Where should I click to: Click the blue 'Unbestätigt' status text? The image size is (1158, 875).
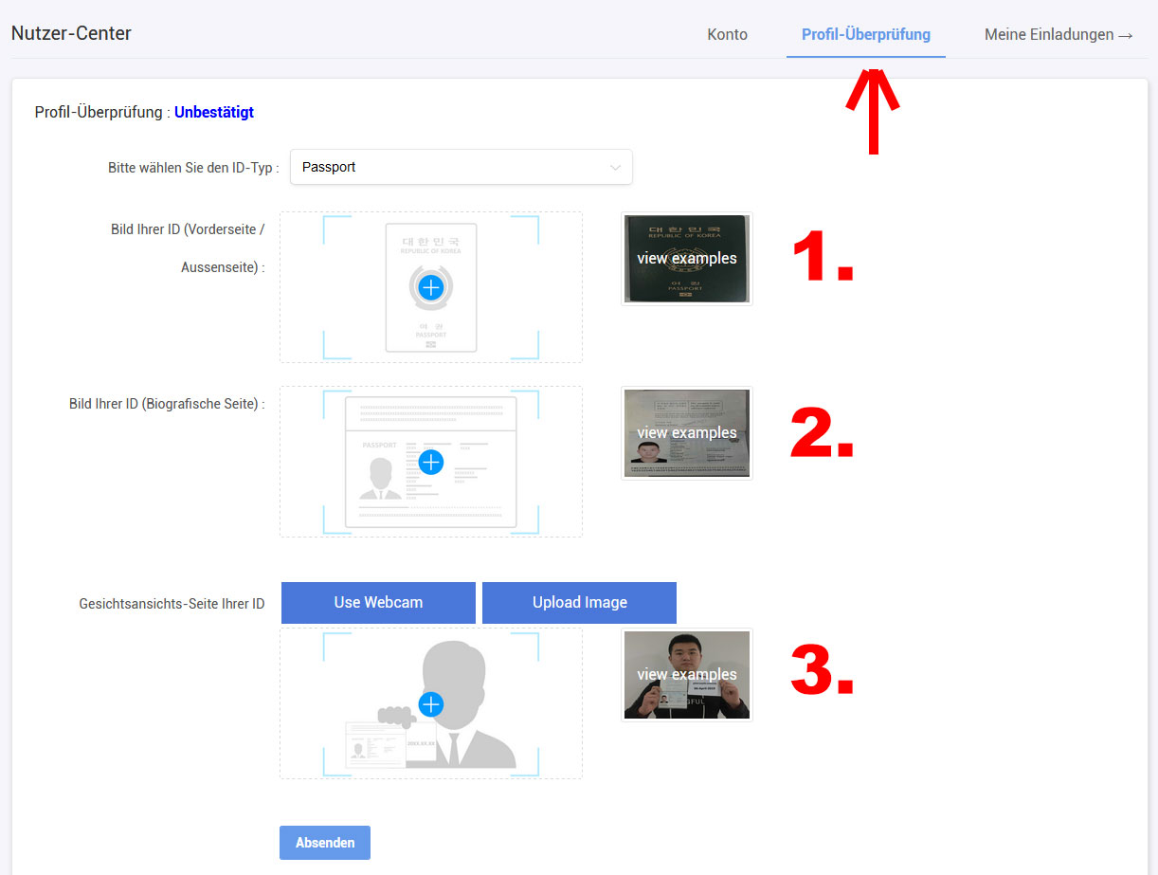point(214,113)
